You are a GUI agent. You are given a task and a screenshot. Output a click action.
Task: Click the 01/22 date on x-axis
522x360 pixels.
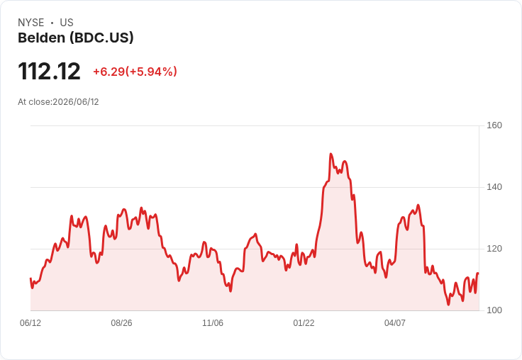(x=304, y=322)
